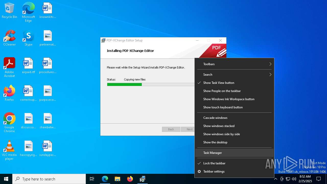Image resolution: width=327 pixels, height=184 pixels.
Task: Click the volume icon in system tray
Action: [x=294, y=179]
